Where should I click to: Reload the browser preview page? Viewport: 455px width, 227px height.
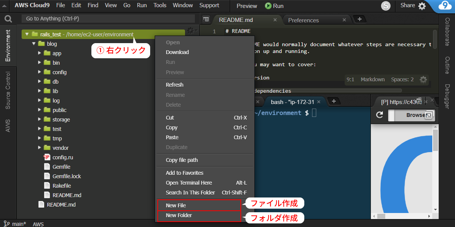coord(379,115)
